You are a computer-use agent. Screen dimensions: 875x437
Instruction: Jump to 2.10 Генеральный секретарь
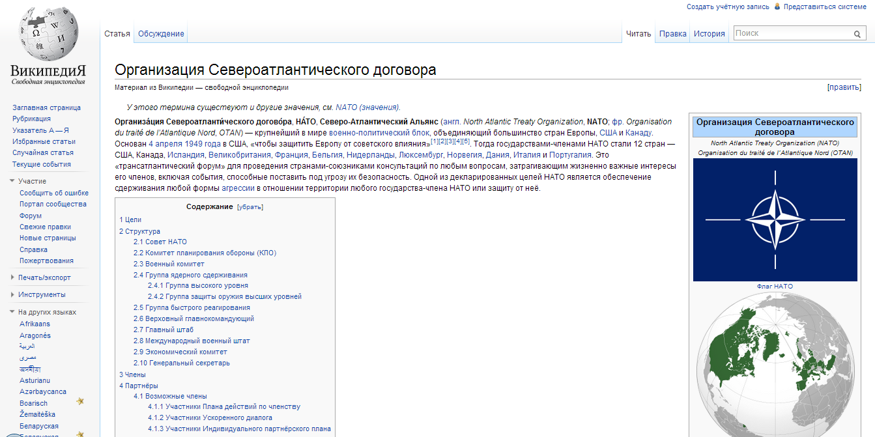point(182,363)
